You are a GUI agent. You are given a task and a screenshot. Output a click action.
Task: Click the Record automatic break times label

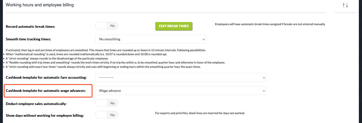[30, 27]
